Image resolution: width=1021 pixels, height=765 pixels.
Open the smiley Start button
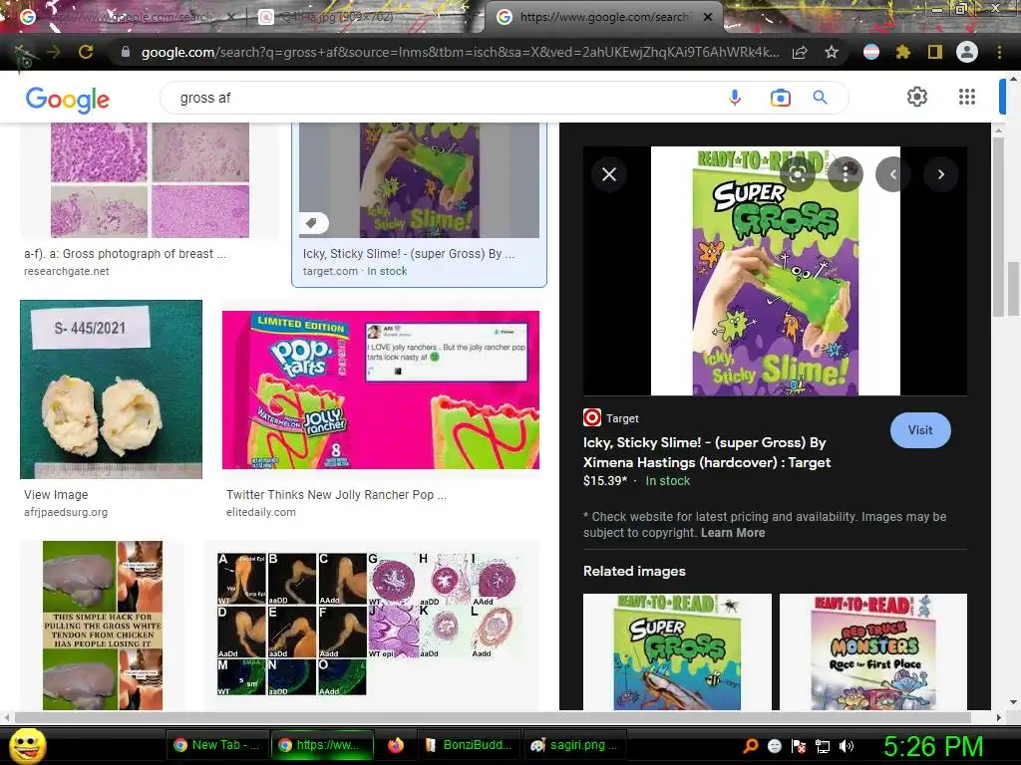pyautogui.click(x=27, y=745)
